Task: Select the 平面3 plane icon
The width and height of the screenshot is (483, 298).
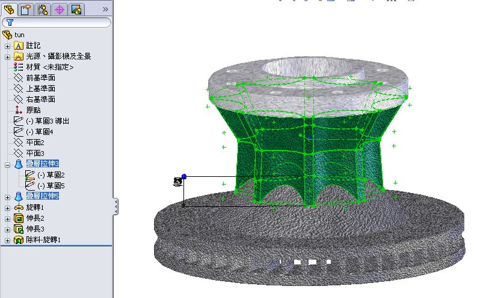Action: tap(18, 153)
